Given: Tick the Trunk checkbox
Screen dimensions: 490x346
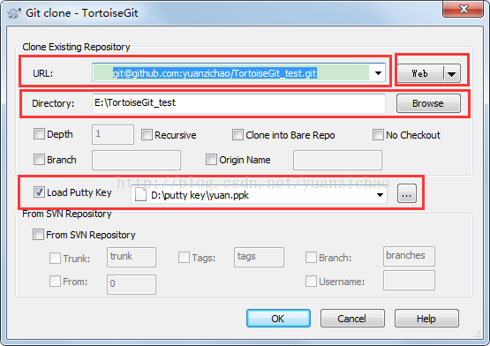Looking at the screenshot, I should click(55, 258).
